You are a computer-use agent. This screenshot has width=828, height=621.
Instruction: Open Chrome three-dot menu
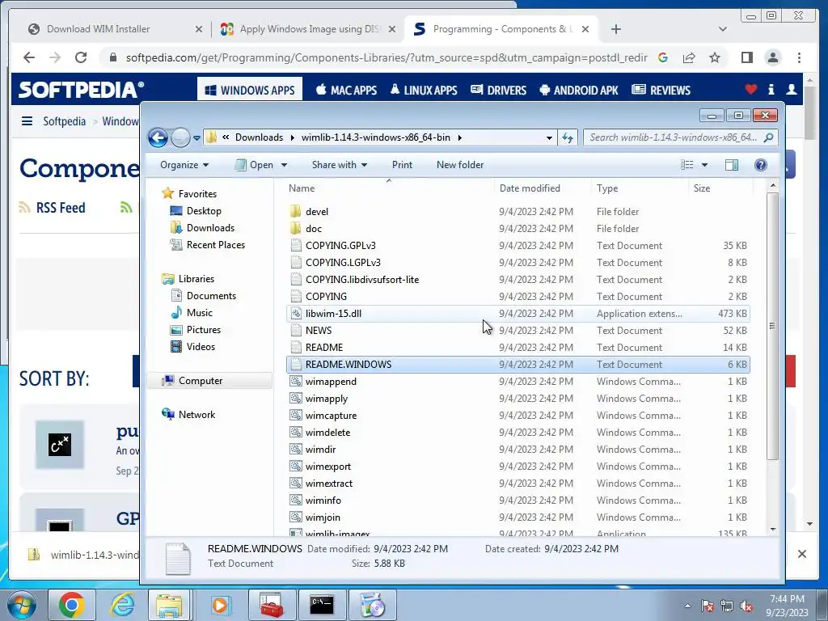[x=799, y=57]
